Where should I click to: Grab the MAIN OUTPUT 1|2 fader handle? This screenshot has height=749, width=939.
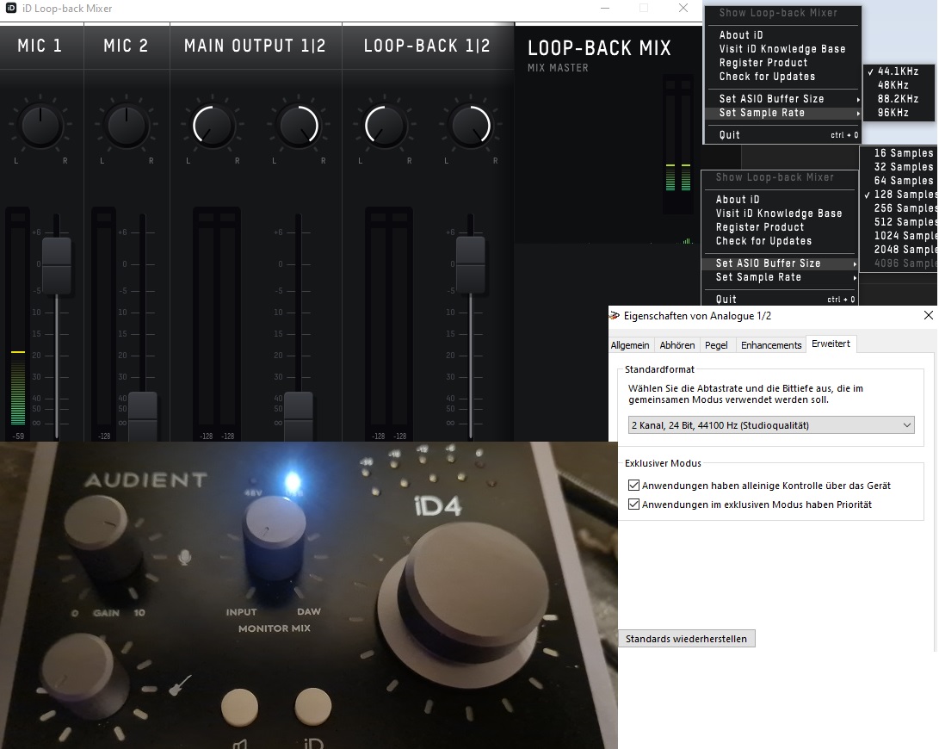(299, 417)
